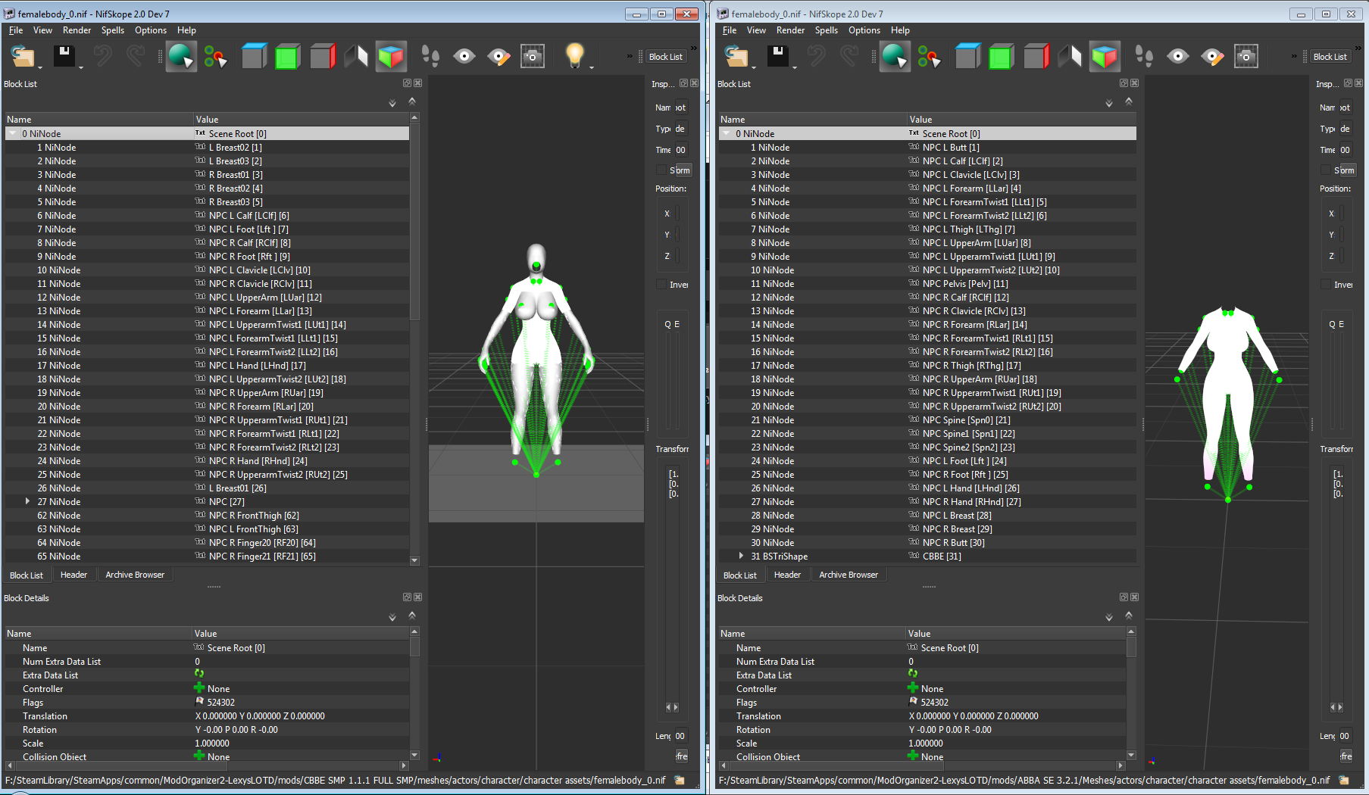Click the Save floppy icon in left window
Image resolution: width=1369 pixels, height=795 pixels.
64,57
